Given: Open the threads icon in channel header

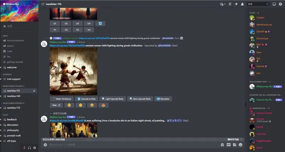Looking at the screenshot, I should click(222, 4).
